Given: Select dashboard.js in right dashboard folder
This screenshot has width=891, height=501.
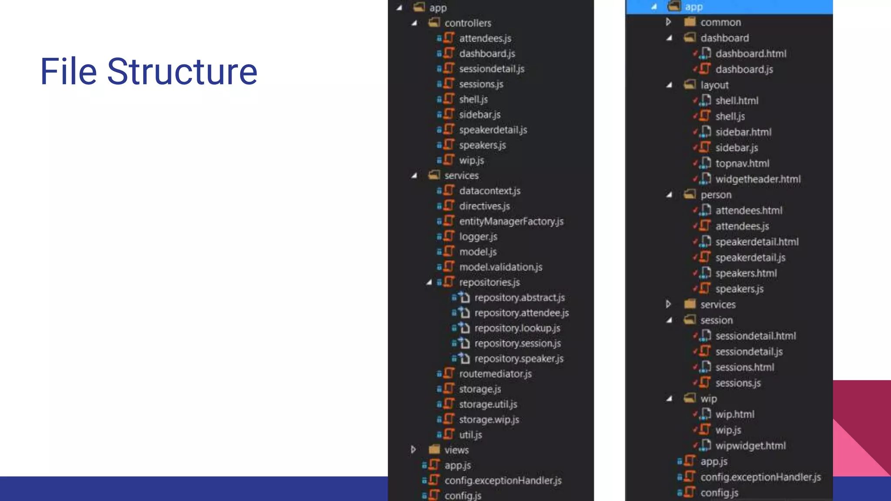Looking at the screenshot, I should 744,69.
